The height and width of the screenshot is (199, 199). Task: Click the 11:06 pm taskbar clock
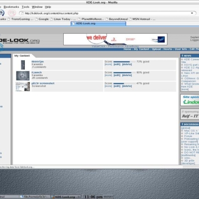(94, 197)
